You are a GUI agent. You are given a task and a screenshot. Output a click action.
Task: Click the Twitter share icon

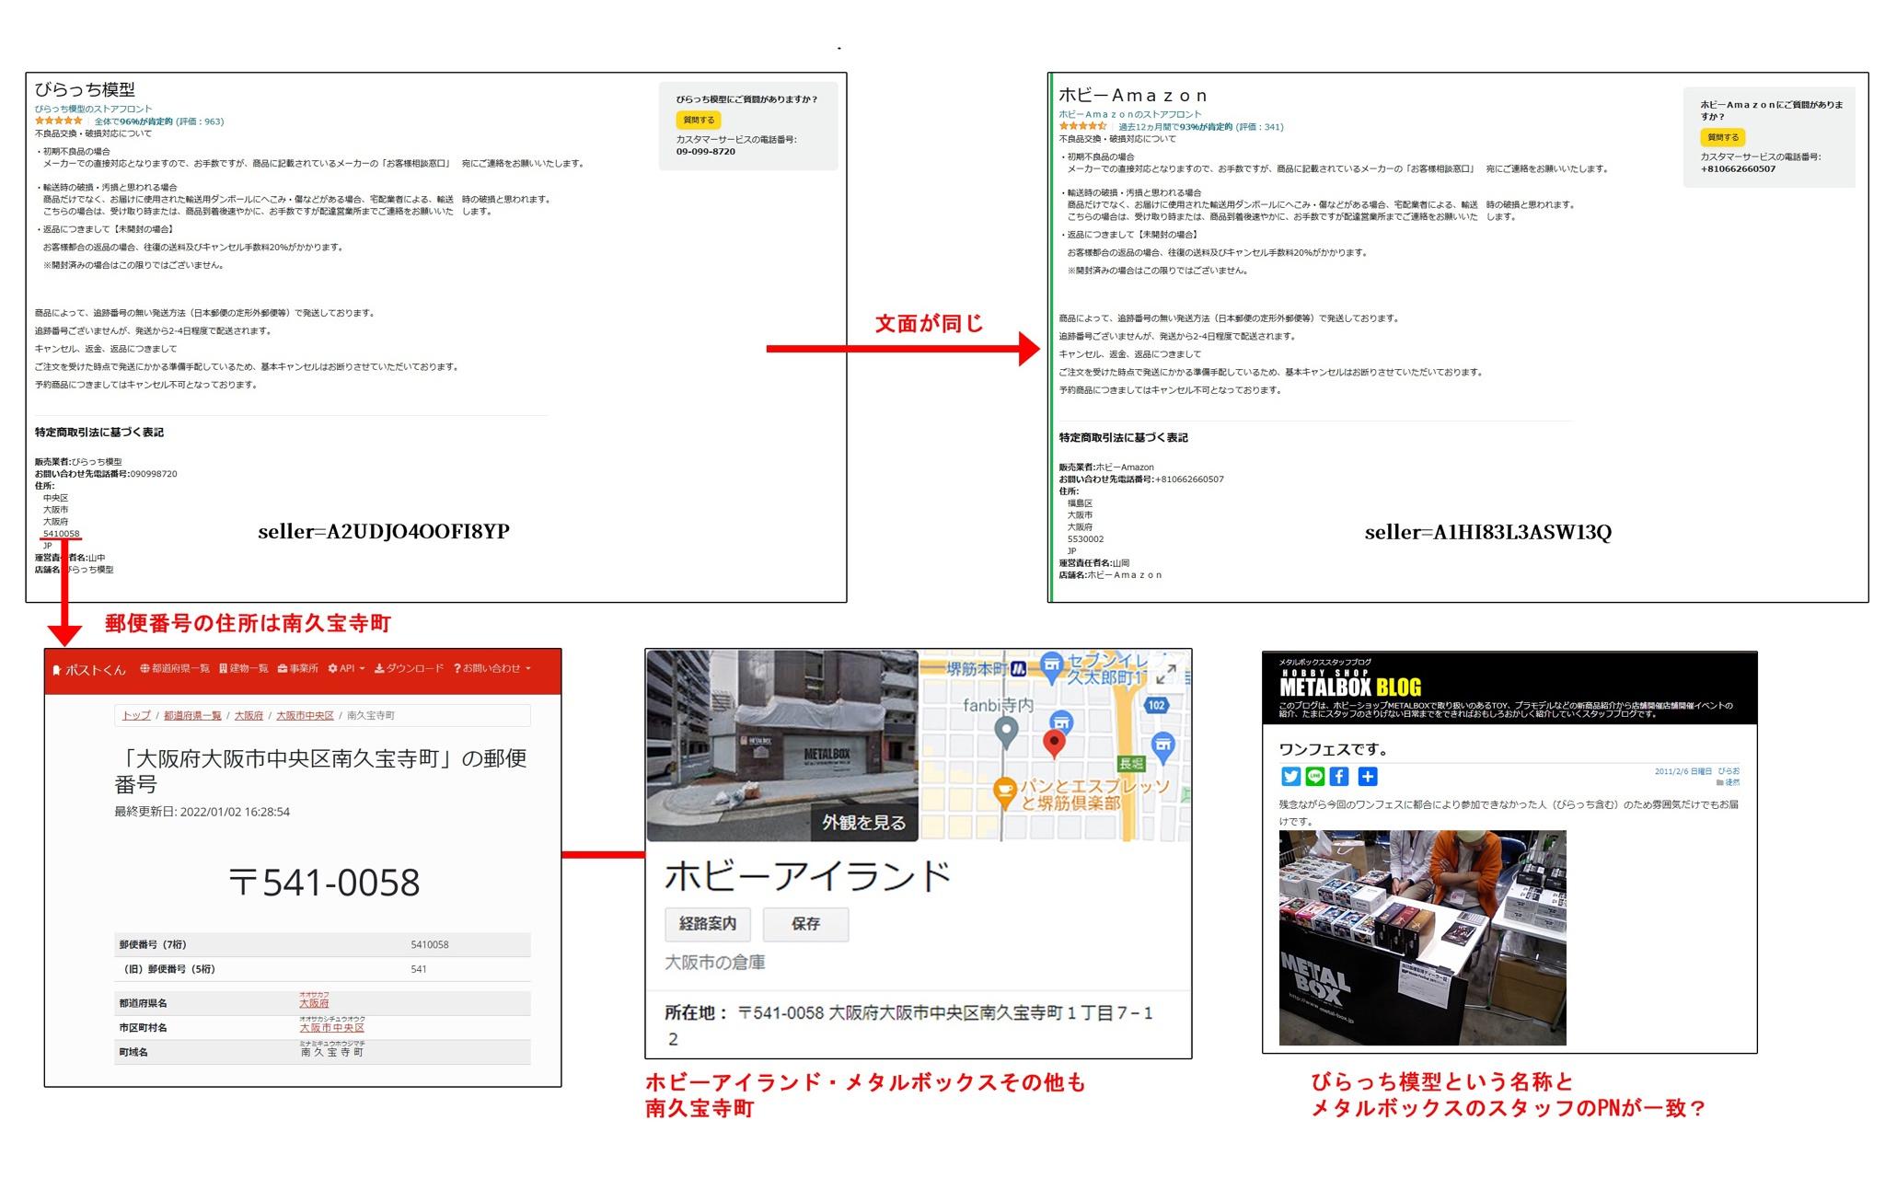coord(1290,777)
